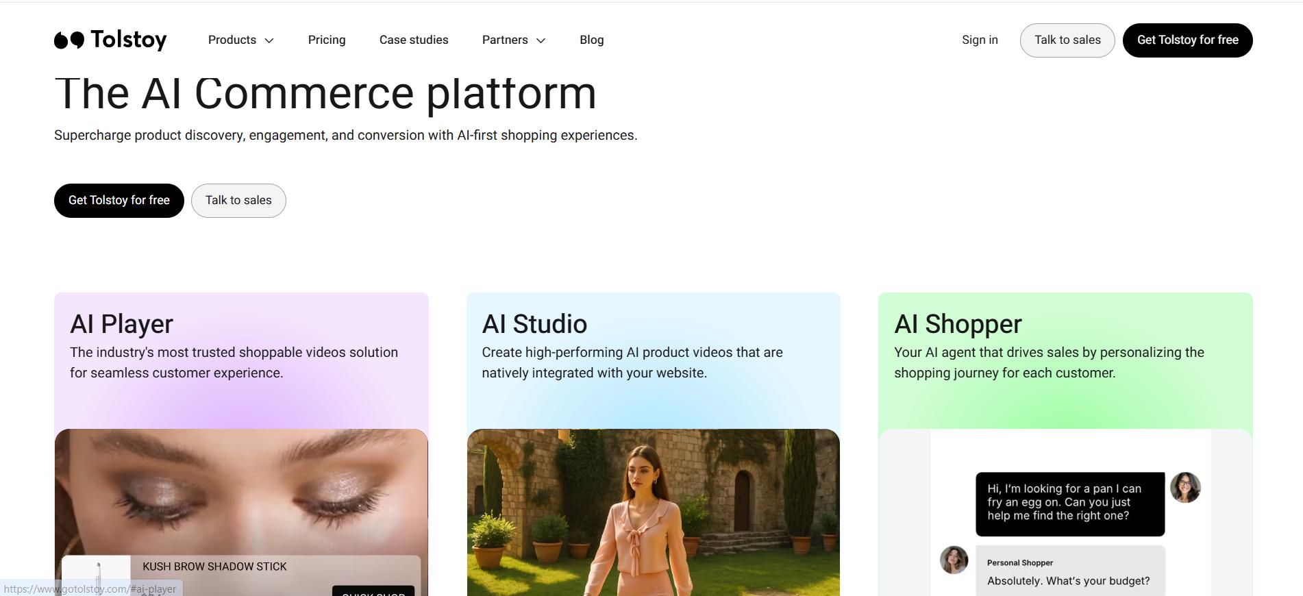The image size is (1303, 596).
Task: Click AI Studio description about product videos
Action: [x=632, y=362]
